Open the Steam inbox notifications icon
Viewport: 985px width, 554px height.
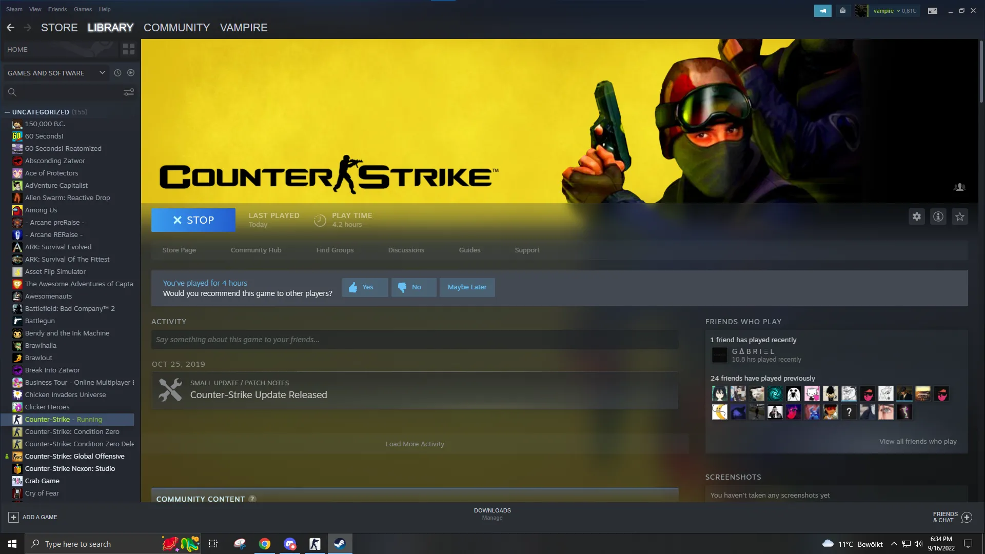coord(842,11)
